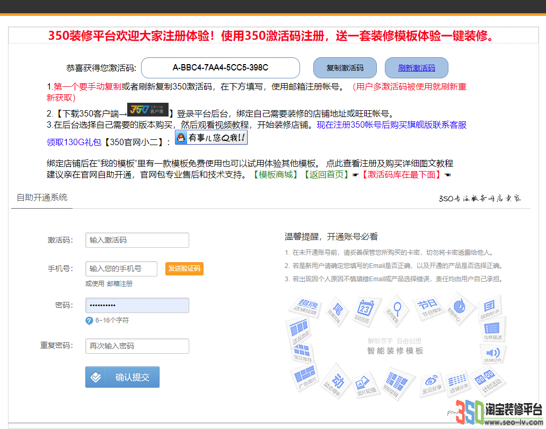Click the text 点此查看注册及购买详细图文教程
546x429 pixels.
[x=389, y=163]
